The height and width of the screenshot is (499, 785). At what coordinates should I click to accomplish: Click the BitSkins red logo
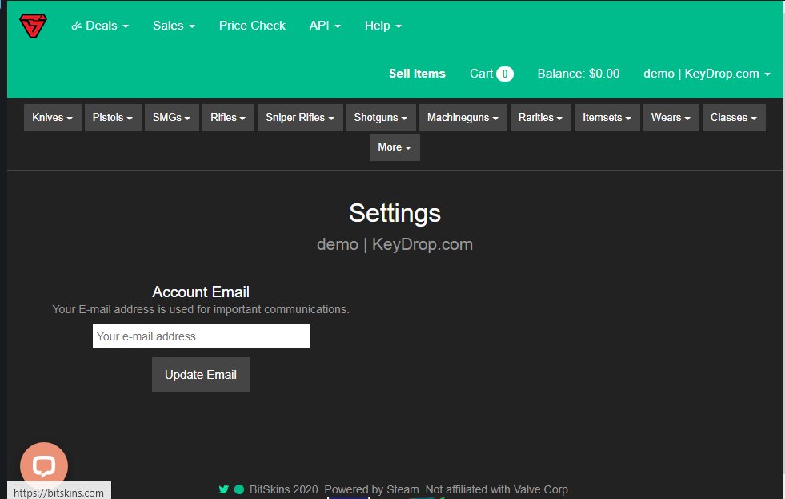point(33,26)
